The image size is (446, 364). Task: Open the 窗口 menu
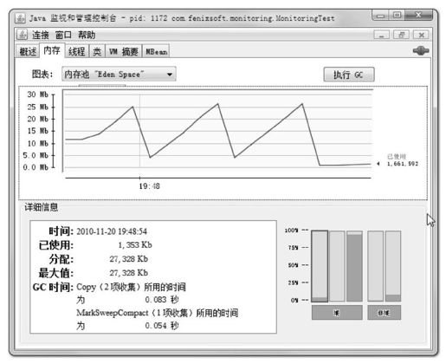[63, 35]
